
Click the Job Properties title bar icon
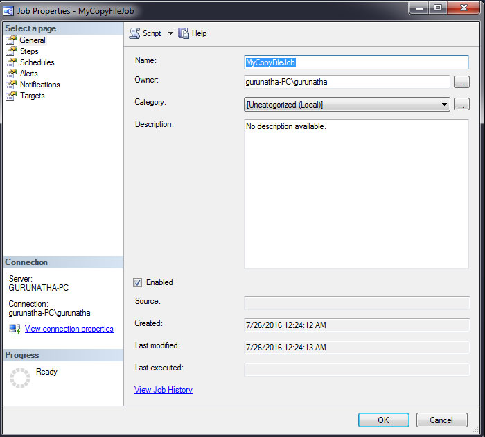click(8, 11)
